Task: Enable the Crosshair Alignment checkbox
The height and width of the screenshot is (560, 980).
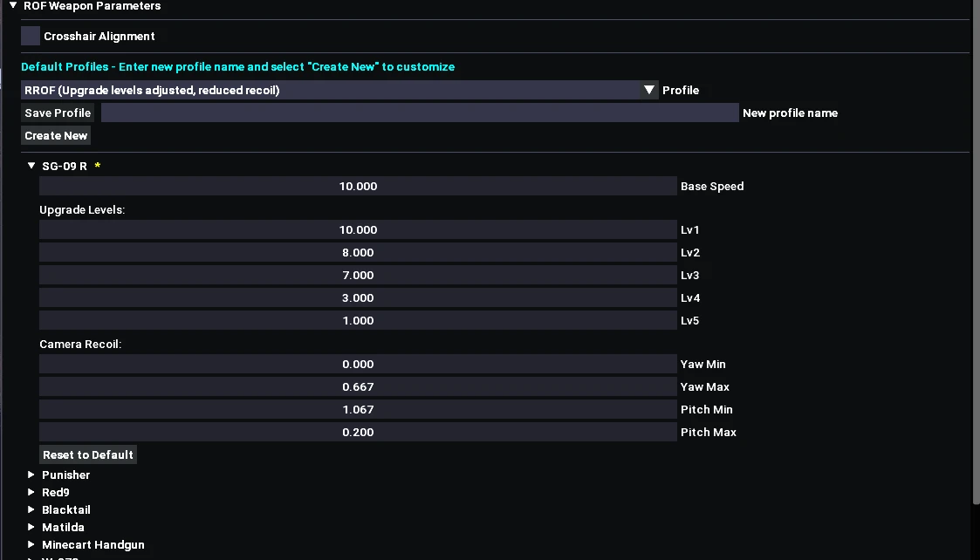Action: (x=31, y=36)
